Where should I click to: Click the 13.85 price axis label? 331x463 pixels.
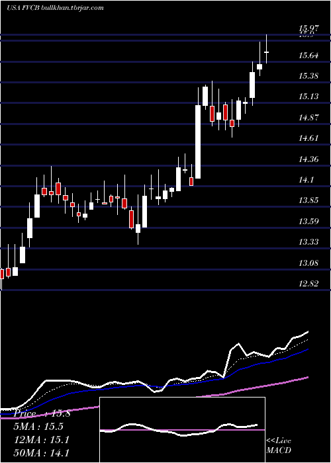click(x=309, y=200)
